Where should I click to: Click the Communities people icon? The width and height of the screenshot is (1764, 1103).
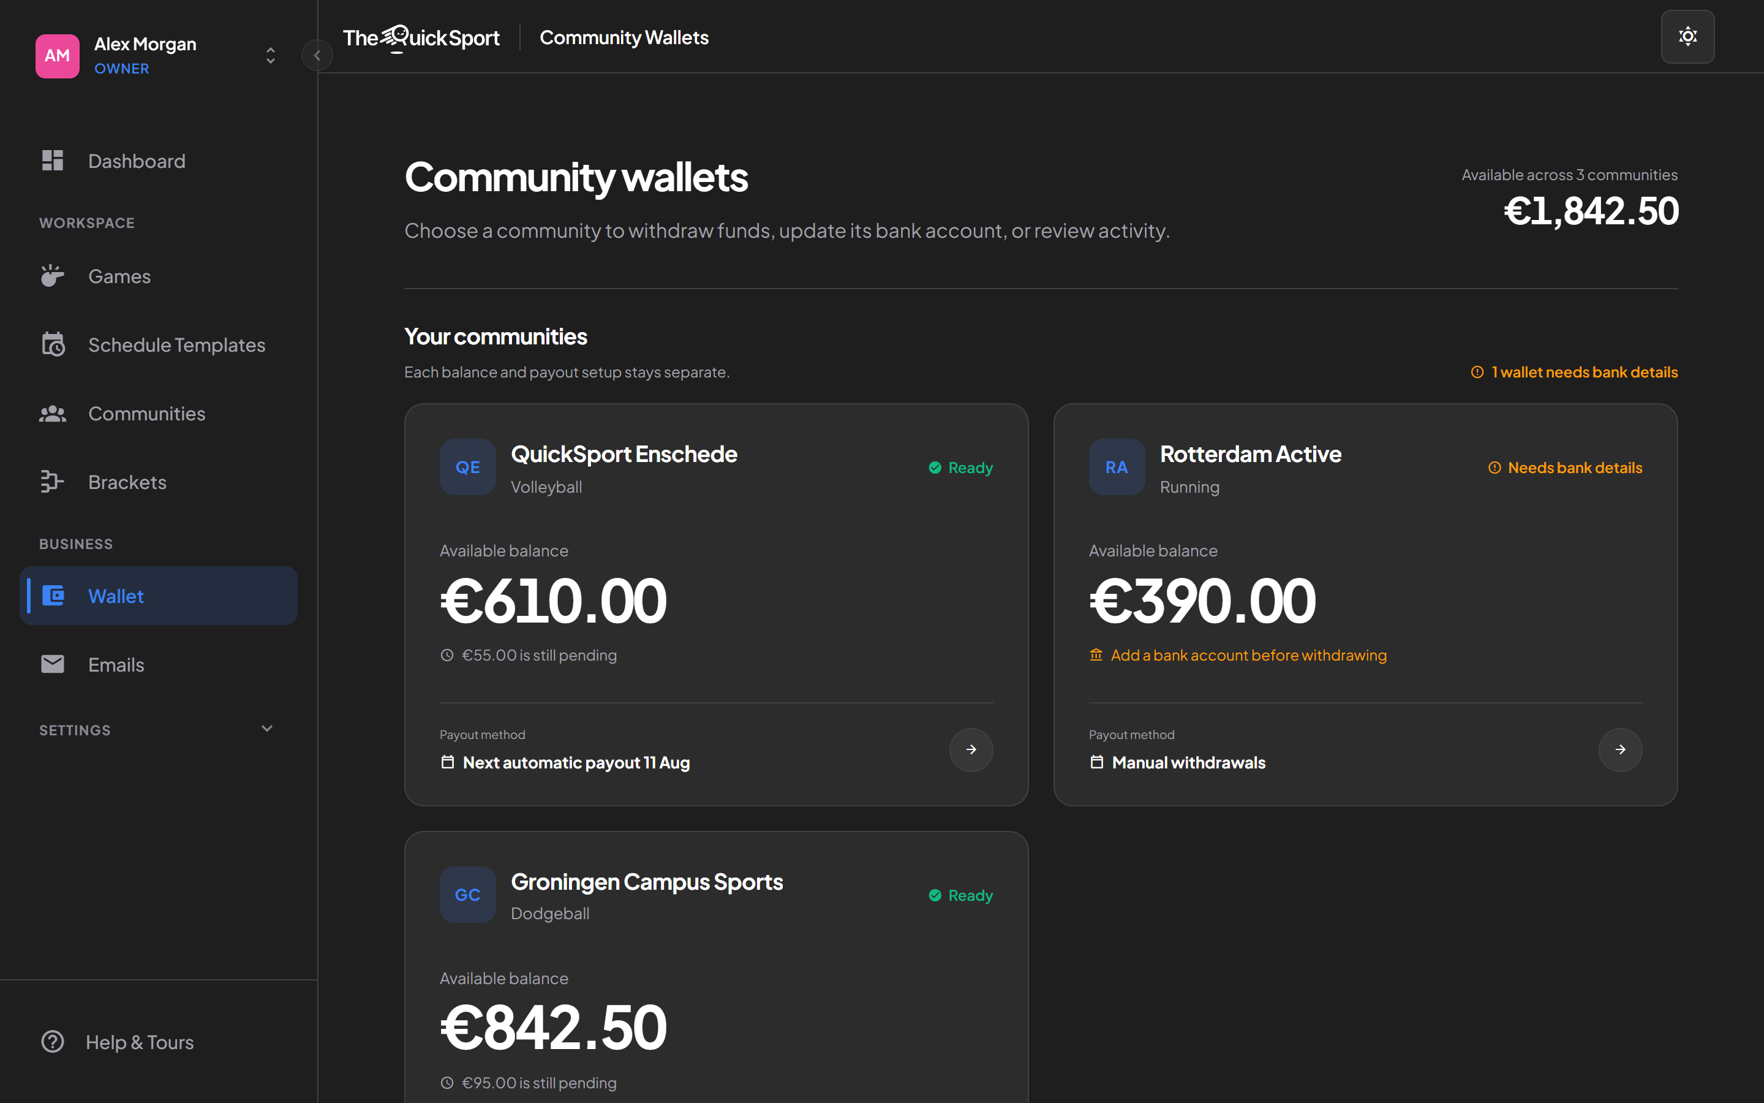point(53,414)
